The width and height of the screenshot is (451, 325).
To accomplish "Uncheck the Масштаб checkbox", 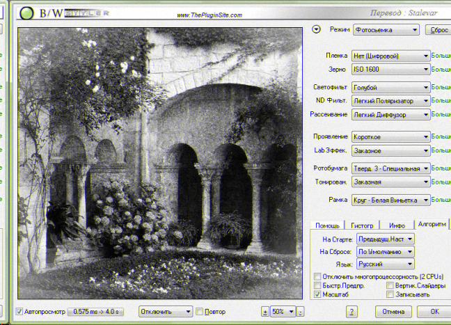I will [x=318, y=294].
